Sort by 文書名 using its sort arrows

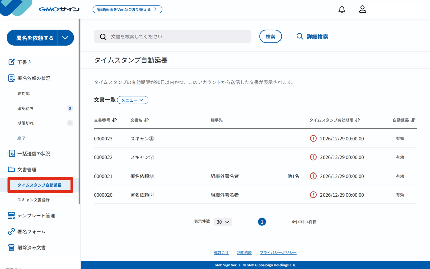coord(146,120)
